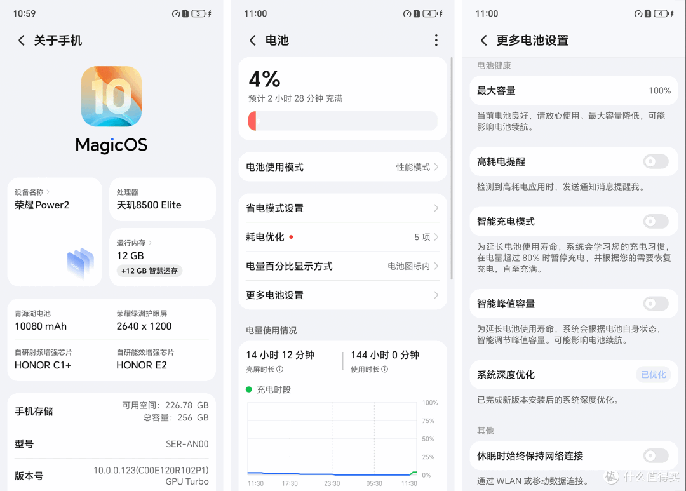This screenshot has width=686, height=491.
Task: Tap the 10080 mAh battery value
Action: 41,326
